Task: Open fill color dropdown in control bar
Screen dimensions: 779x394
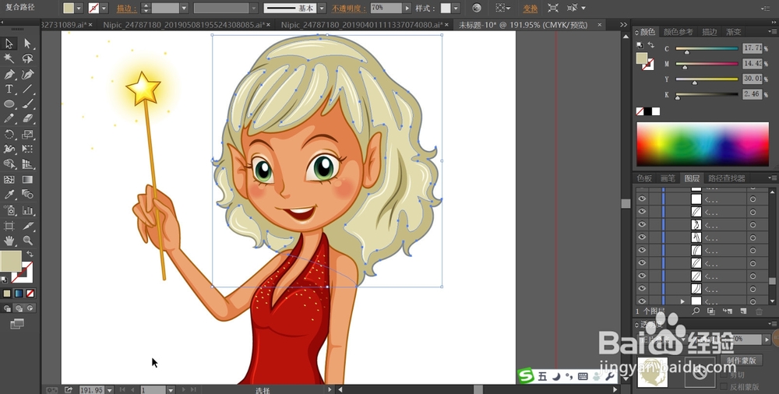Action: coord(79,8)
